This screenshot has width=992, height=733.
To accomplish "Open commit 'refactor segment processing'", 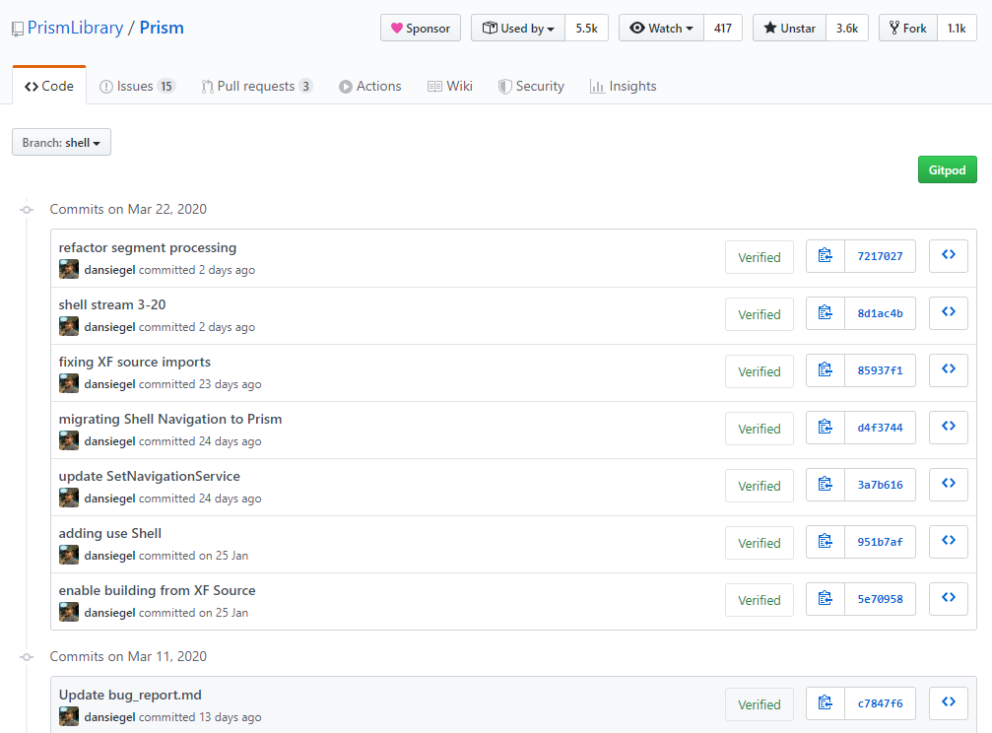I will pos(148,247).
